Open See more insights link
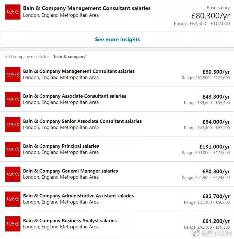Viewport: 234px width, 239px height. (117, 39)
